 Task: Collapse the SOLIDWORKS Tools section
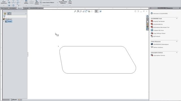pos(177,19)
